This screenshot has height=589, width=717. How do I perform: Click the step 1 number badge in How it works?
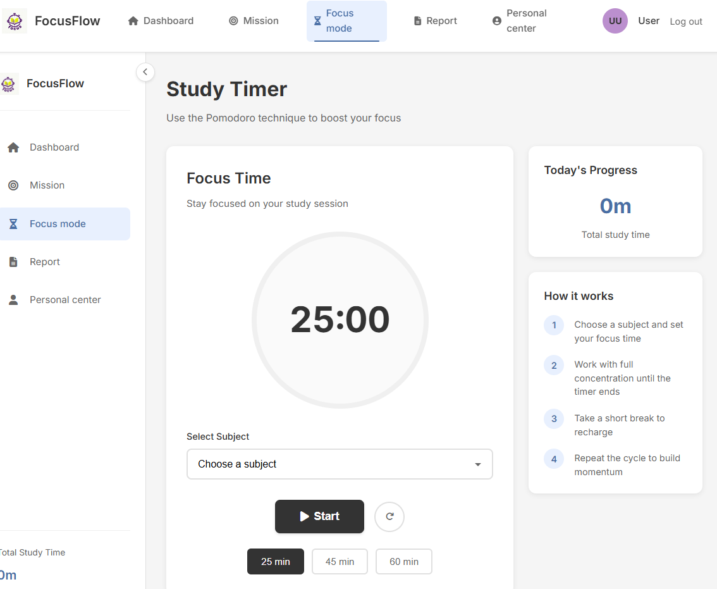(554, 325)
